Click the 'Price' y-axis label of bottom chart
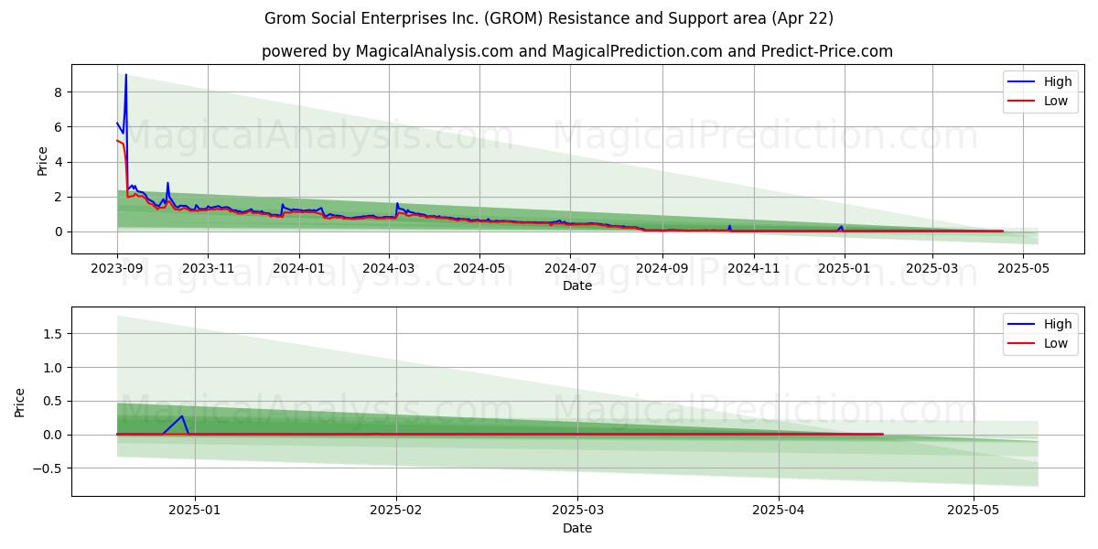The width and height of the screenshot is (1098, 549). [20, 402]
